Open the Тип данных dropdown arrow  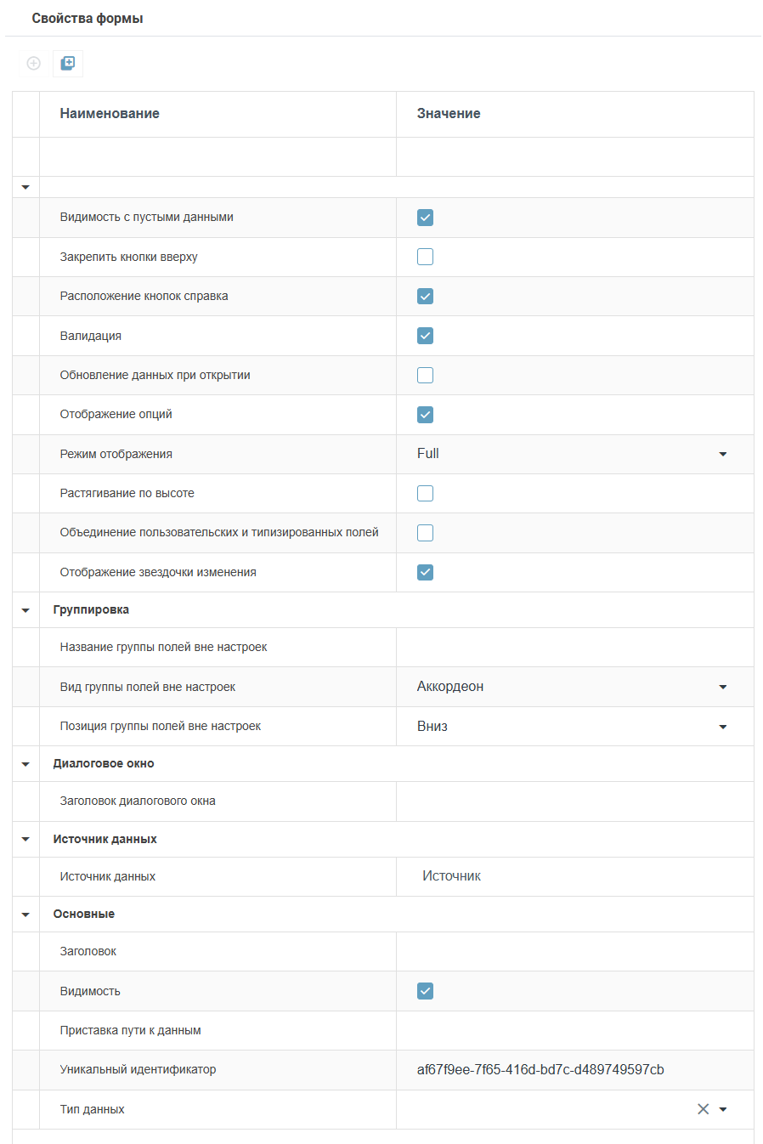click(x=724, y=1109)
